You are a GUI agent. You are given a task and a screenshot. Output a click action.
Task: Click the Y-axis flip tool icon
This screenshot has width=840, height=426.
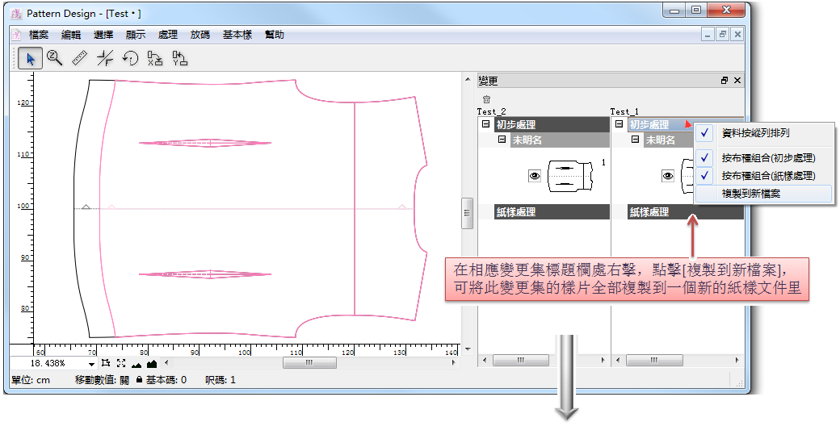(x=180, y=58)
